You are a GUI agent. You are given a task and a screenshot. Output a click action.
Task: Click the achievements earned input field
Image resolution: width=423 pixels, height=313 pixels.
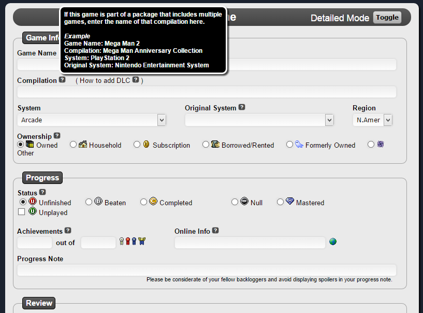[35, 243]
